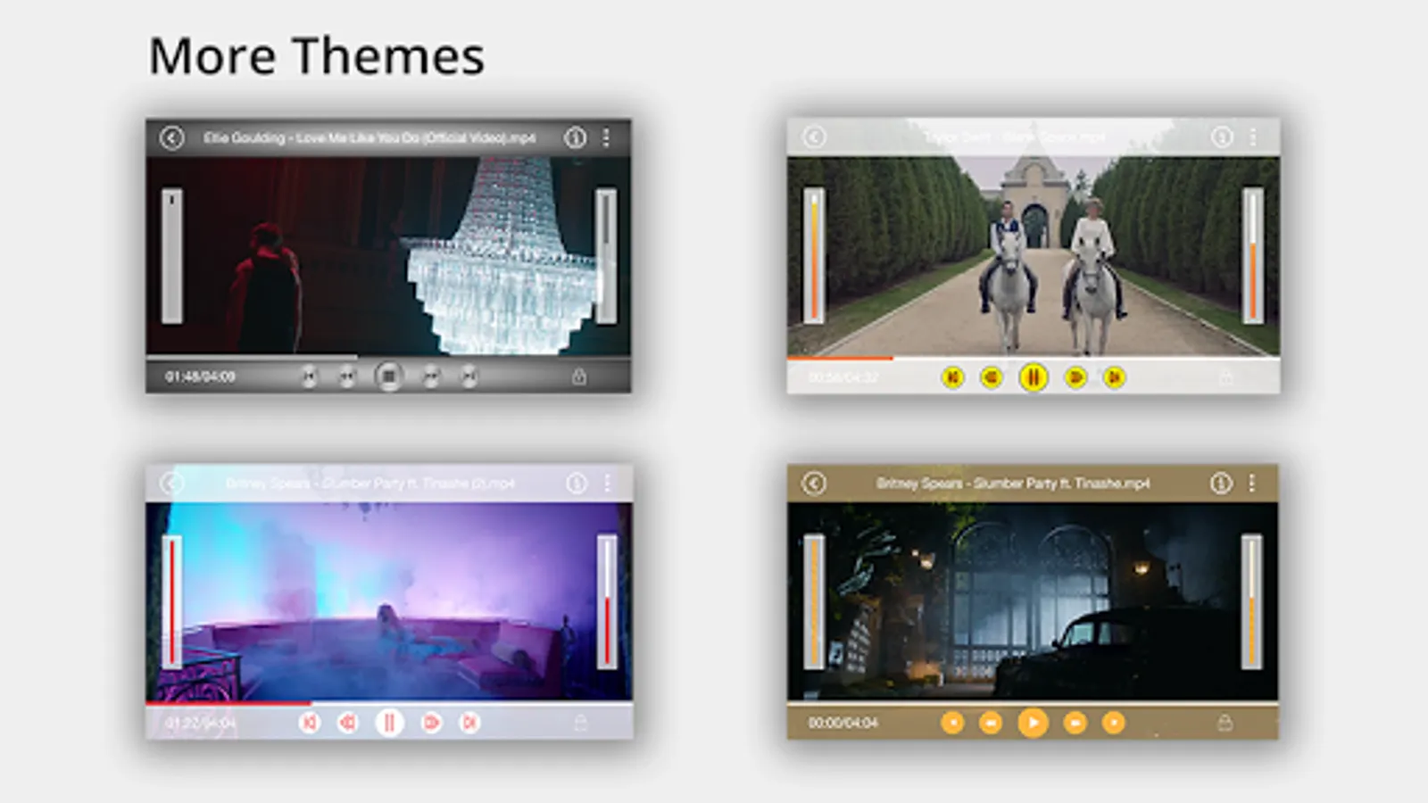1428x803 pixels.
Task: Click the yellow fast-forward button
Action: (x=1075, y=377)
